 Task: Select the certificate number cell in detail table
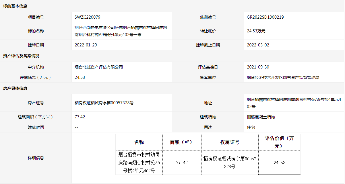(x=230, y=163)
